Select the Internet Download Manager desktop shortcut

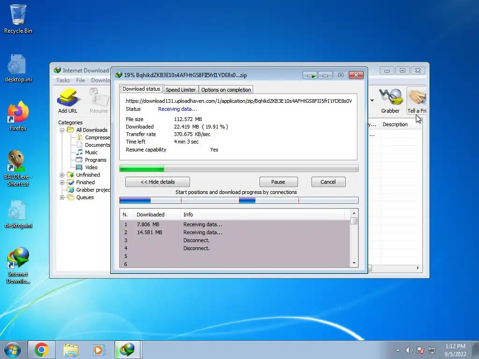18,266
